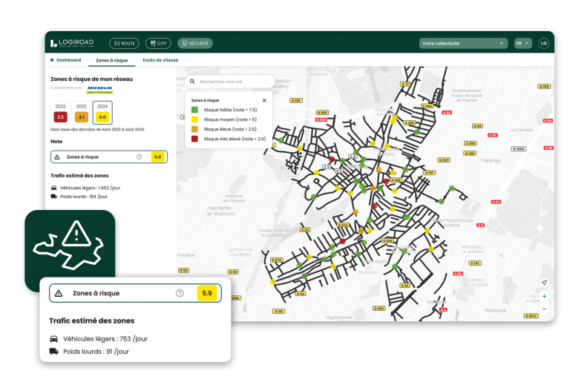Click the popup Poids lourds 91 truck icon
This screenshot has width=570, height=391.
(x=53, y=352)
